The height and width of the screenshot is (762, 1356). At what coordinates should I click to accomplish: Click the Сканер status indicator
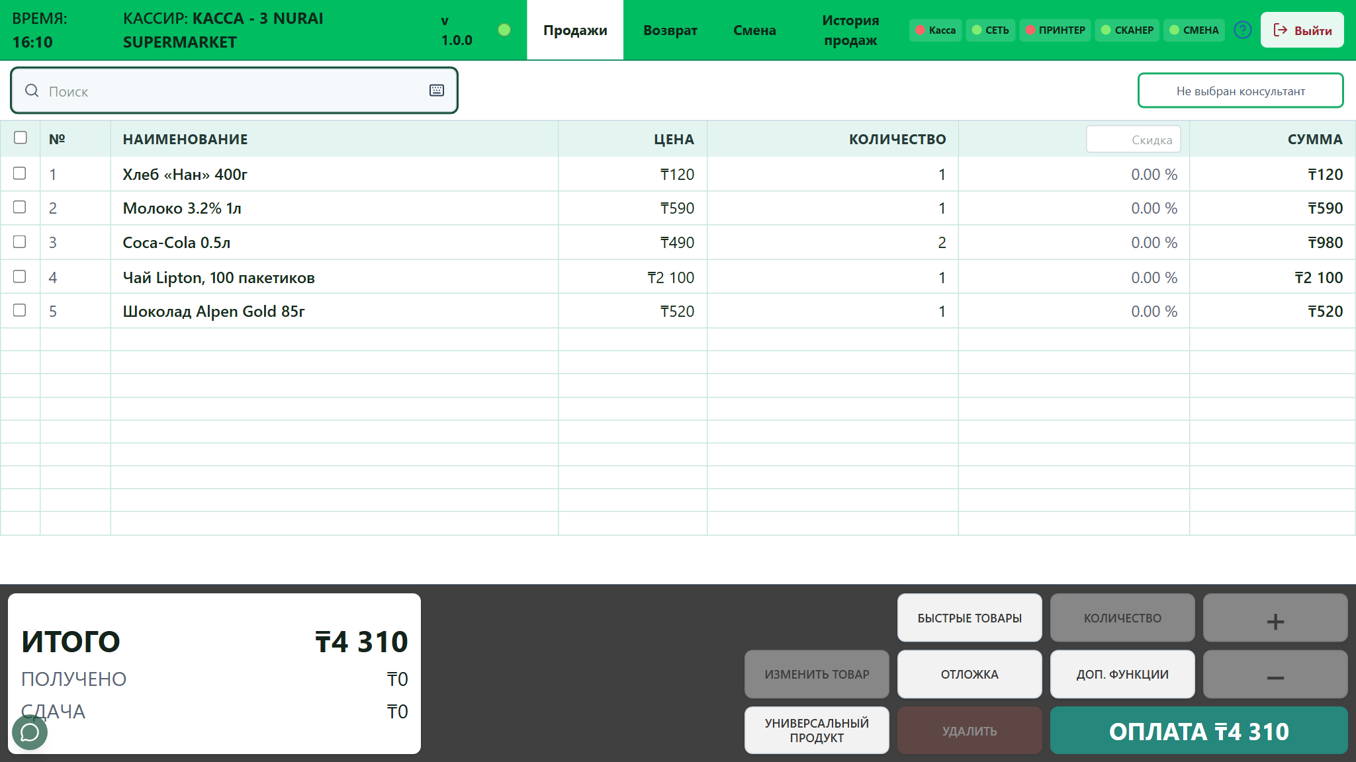[x=1127, y=30]
